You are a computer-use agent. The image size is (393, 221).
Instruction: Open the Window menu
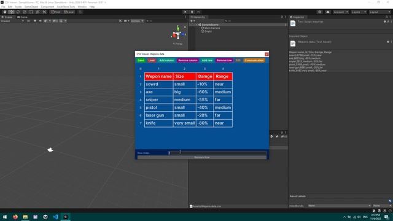coord(82,7)
